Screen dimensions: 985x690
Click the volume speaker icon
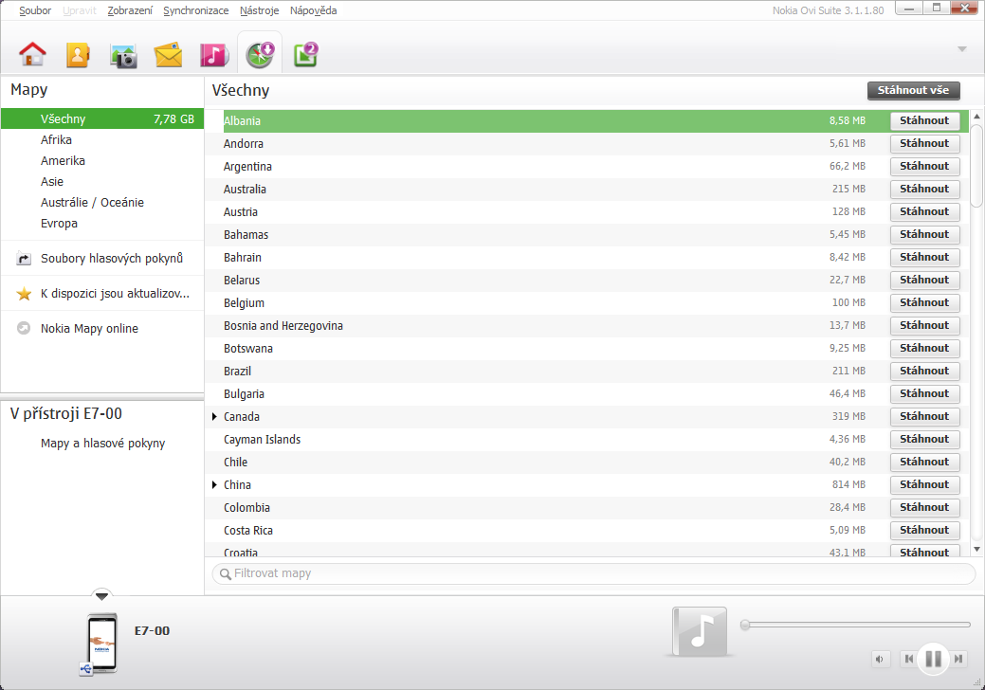tap(880, 659)
